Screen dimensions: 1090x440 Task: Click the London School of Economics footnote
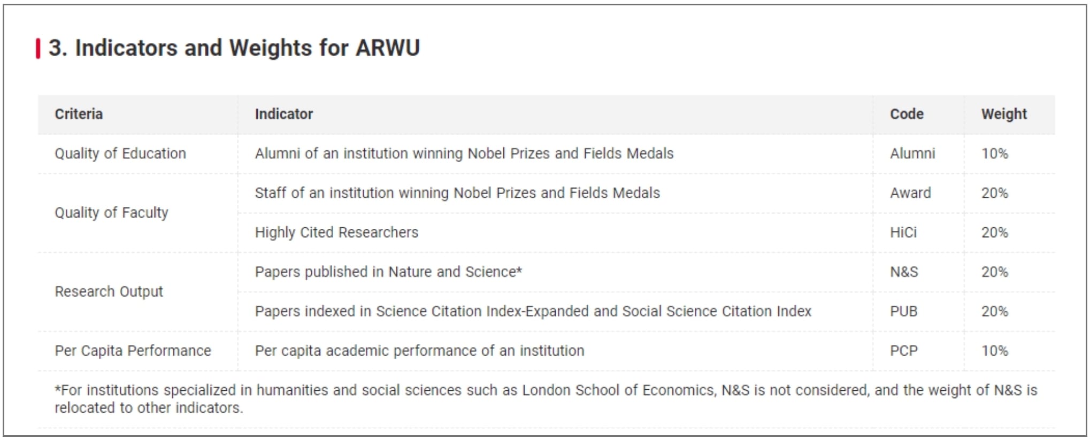(x=546, y=399)
